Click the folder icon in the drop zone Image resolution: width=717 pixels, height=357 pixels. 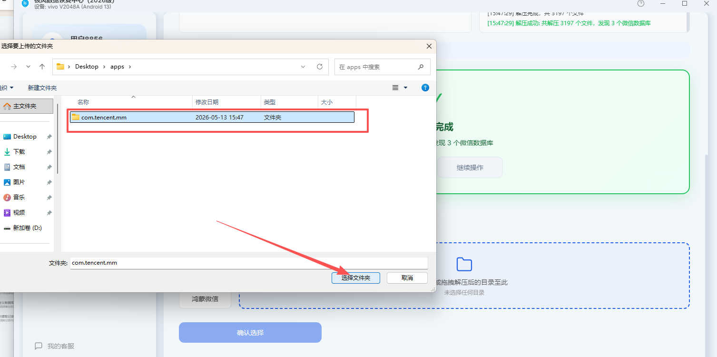pos(464,264)
